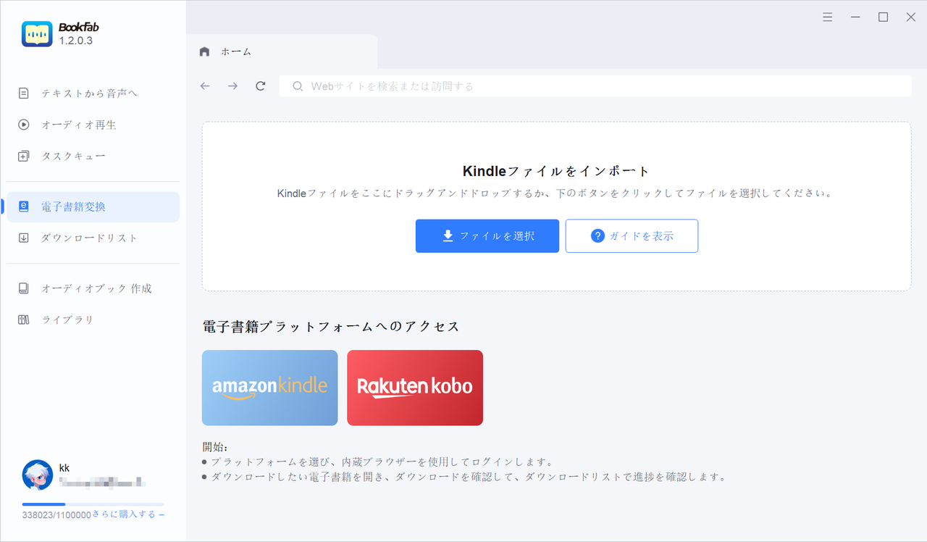Reload page with refresh icon

coord(261,86)
